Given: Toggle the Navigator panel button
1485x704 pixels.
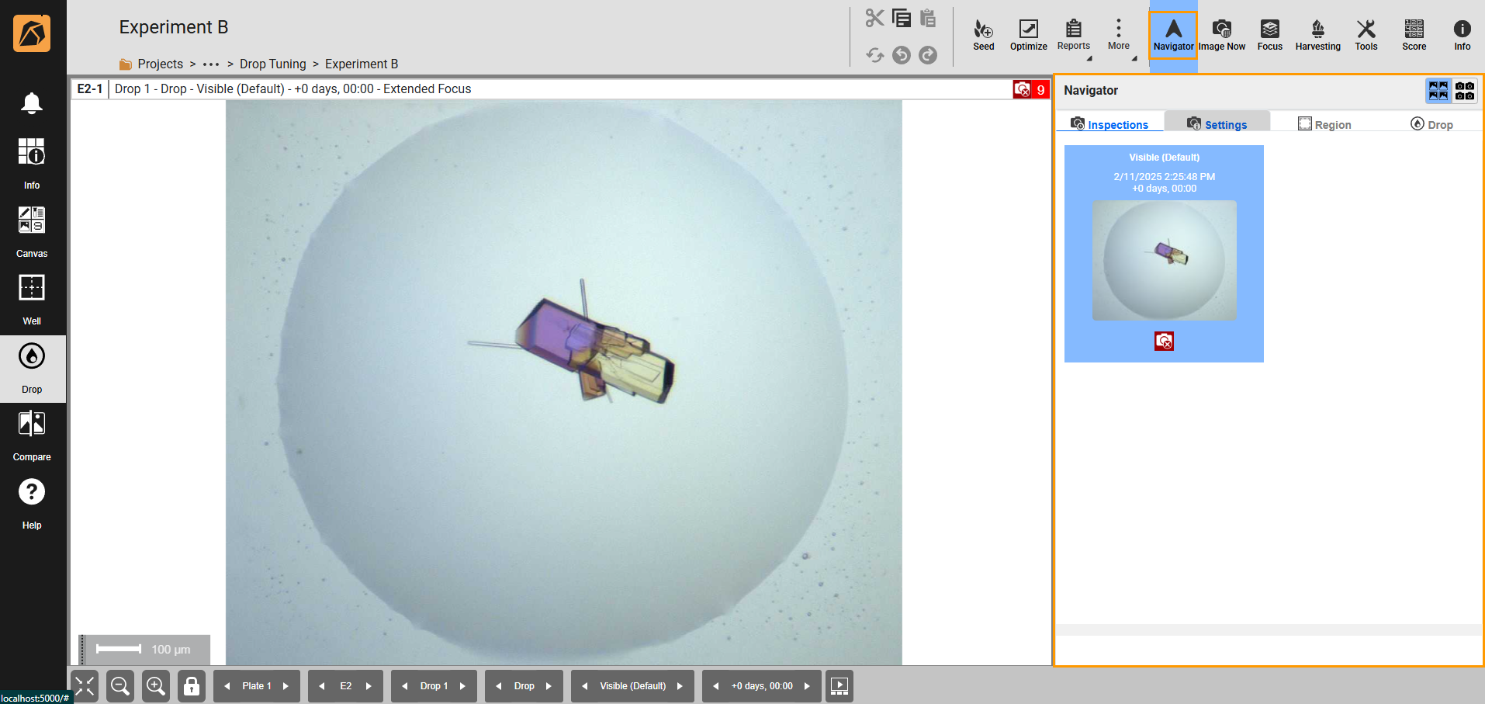Looking at the screenshot, I should (x=1173, y=35).
